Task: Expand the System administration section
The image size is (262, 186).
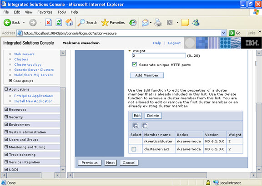Action: (x=6, y=132)
